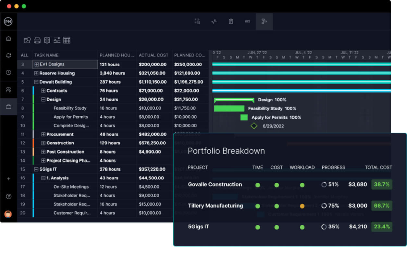
Task: Click the grid table icon
Action: [x=67, y=40]
